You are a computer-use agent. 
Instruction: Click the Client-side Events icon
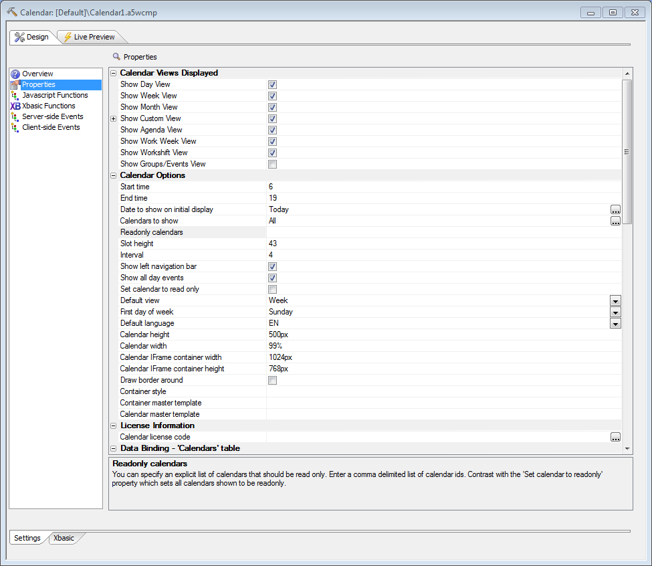pyautogui.click(x=15, y=128)
